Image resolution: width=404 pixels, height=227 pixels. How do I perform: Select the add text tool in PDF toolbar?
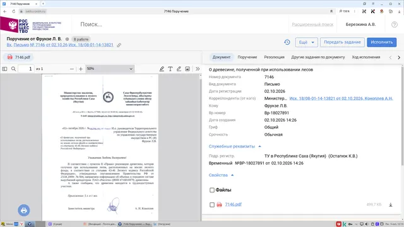[x=170, y=69]
